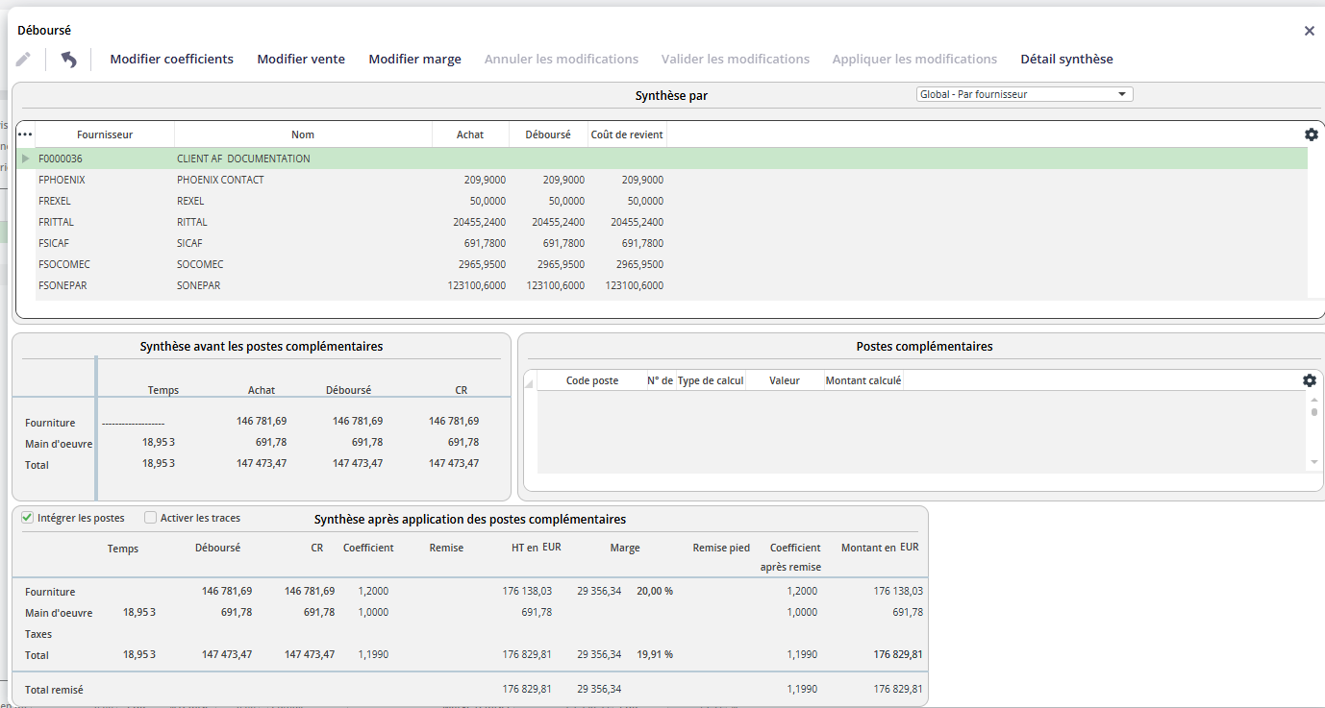Screen dimensions: 1325x708
Task: Uncheck Intégrer les postes checkbox
Action: [x=27, y=518]
